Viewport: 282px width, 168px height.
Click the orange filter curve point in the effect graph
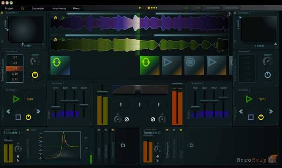65,141
